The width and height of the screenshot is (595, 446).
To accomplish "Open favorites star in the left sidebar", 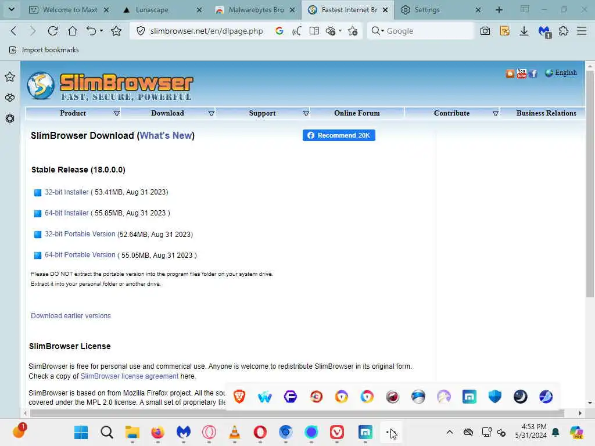I will click(x=10, y=77).
